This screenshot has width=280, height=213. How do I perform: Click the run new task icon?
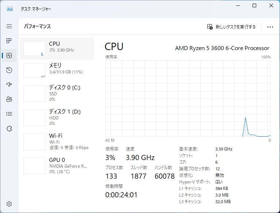210,27
